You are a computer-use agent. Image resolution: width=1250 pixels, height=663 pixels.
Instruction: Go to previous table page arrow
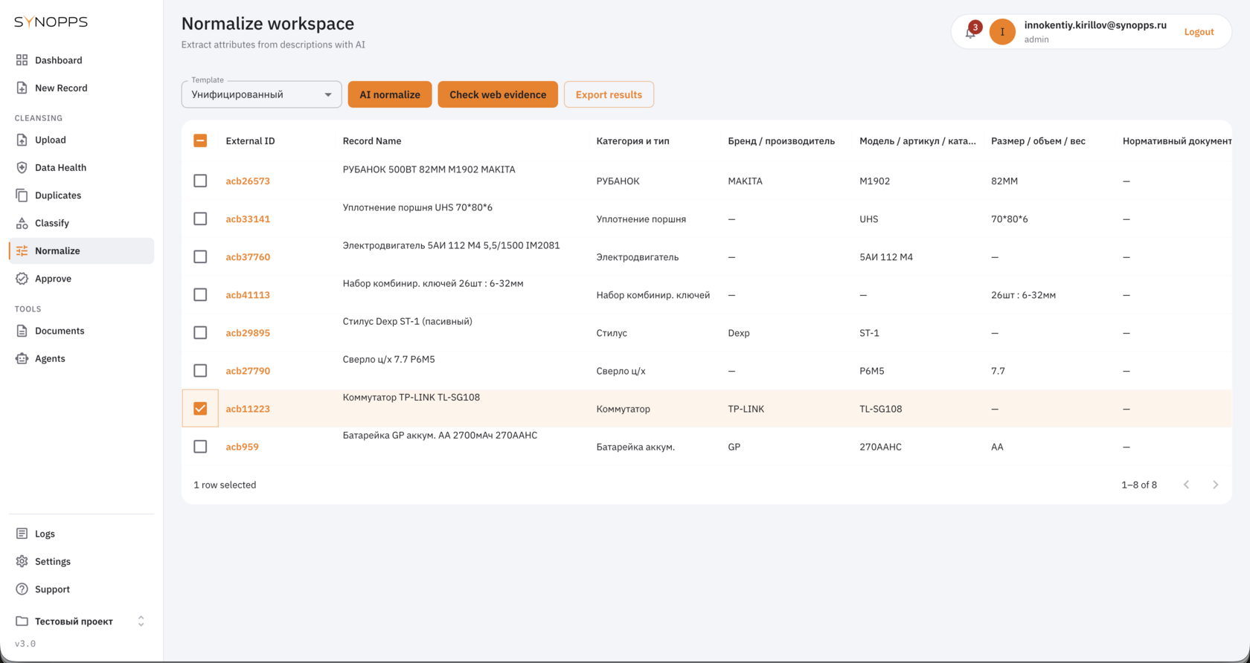coord(1186,485)
